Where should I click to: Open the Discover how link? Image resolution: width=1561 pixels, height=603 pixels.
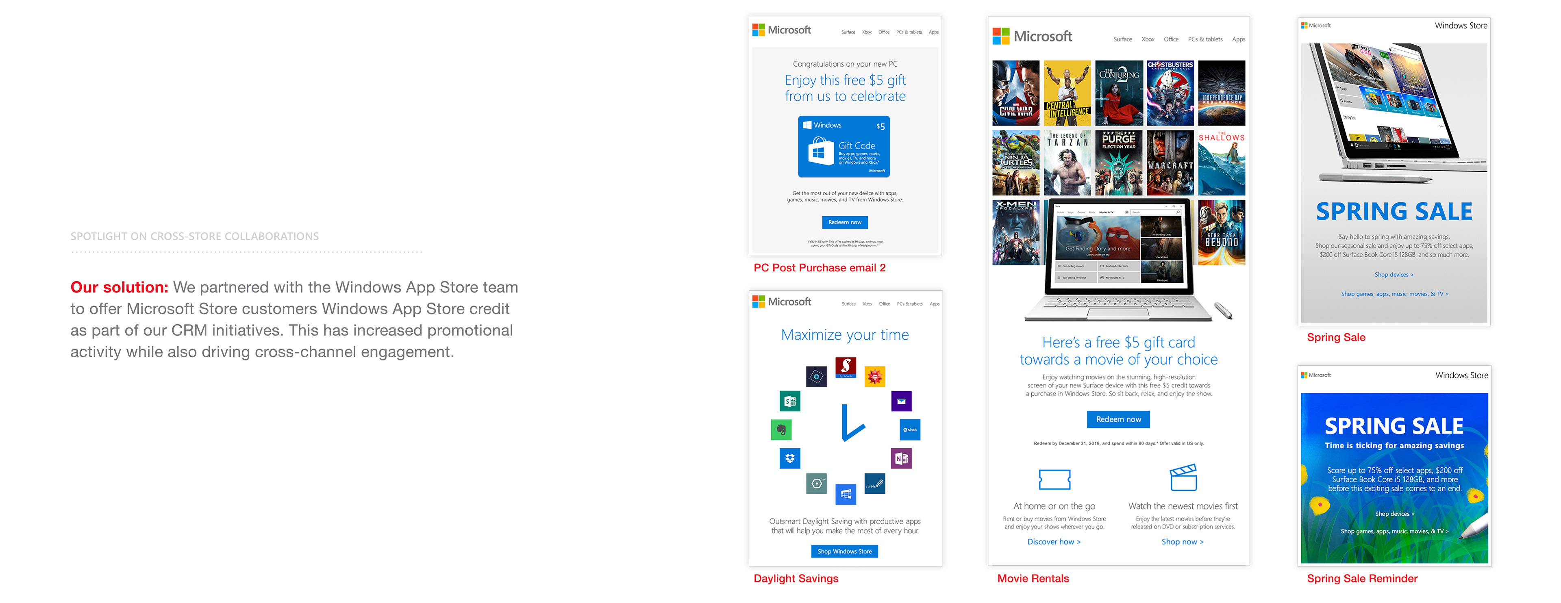click(x=1054, y=542)
